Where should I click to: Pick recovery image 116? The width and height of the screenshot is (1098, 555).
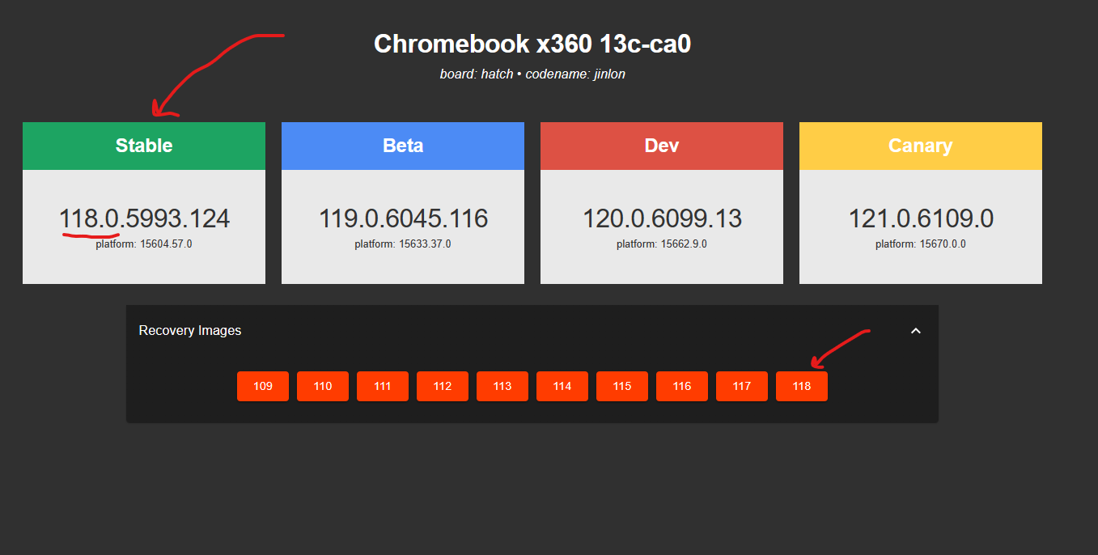tap(682, 387)
